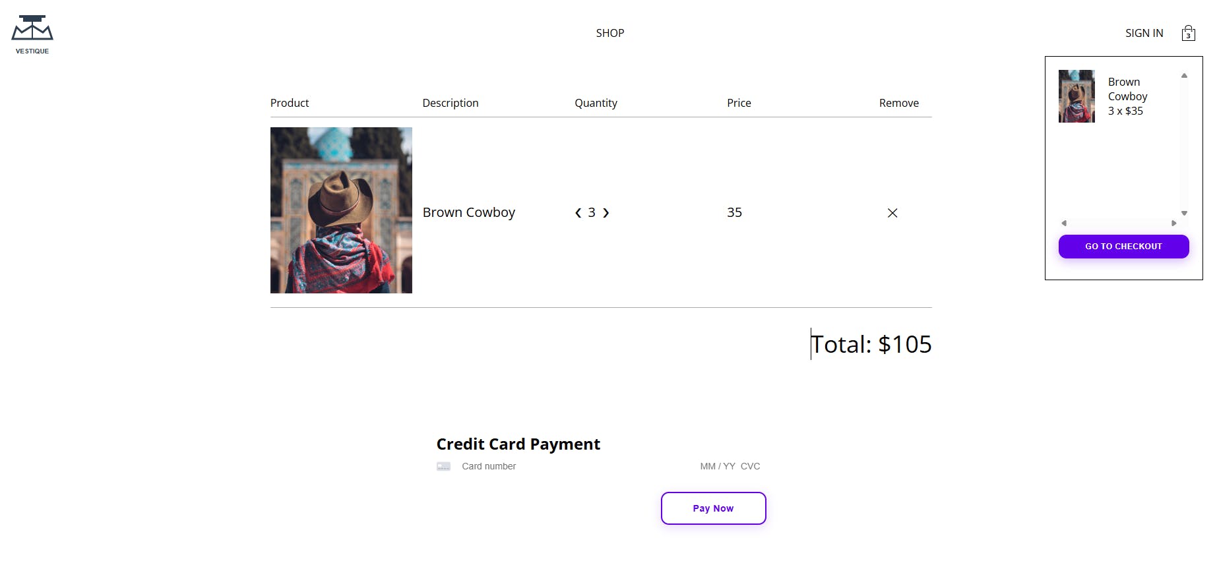Screen dimensions: 1217x567
Task: Focus the Card number field
Action: (x=561, y=467)
